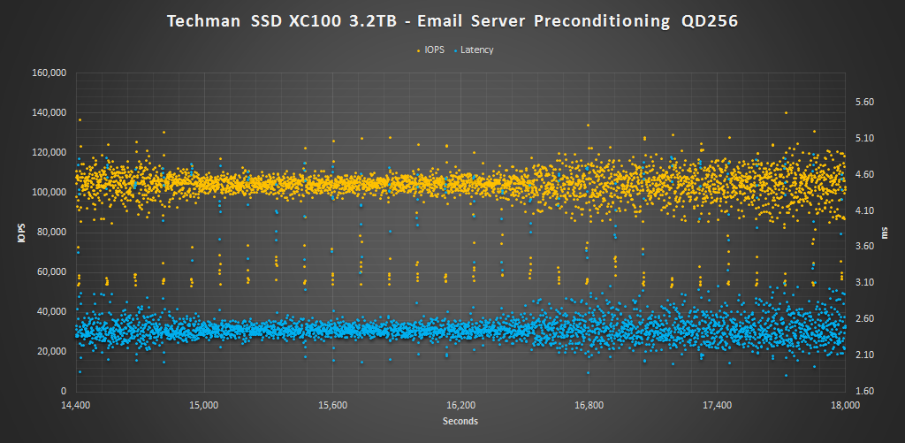Screen dimensions: 905x443
Task: Click the 100,000 left axis label
Action: pyautogui.click(x=51, y=193)
